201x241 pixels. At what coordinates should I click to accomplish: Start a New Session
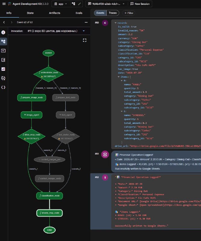(x=140, y=4)
